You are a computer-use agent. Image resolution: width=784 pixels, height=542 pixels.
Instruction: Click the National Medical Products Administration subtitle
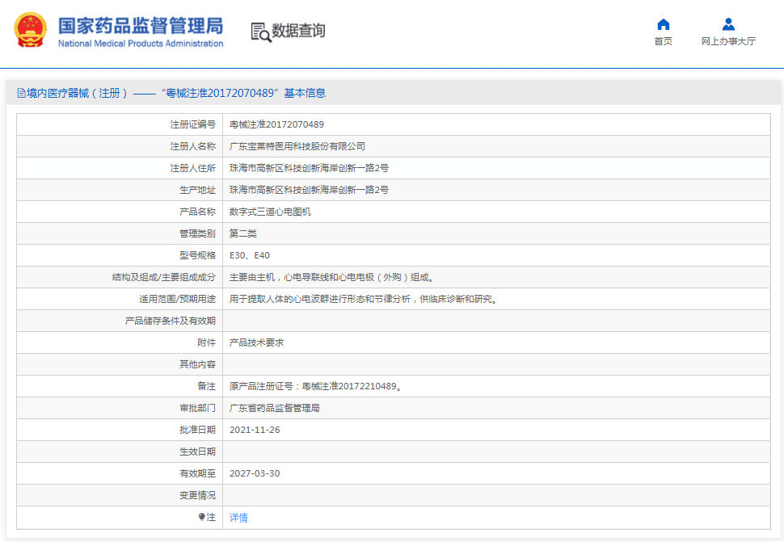coord(141,44)
